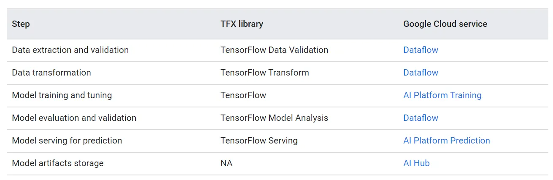This screenshot has width=553, height=180.
Task: Open the AI Platform Prediction link
Action: 446,141
